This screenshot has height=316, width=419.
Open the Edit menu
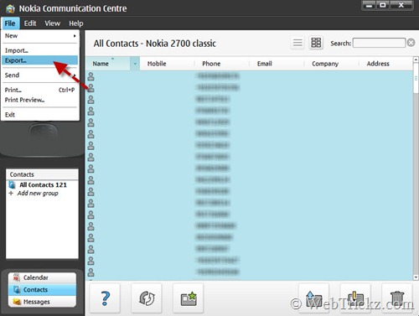pos(30,23)
